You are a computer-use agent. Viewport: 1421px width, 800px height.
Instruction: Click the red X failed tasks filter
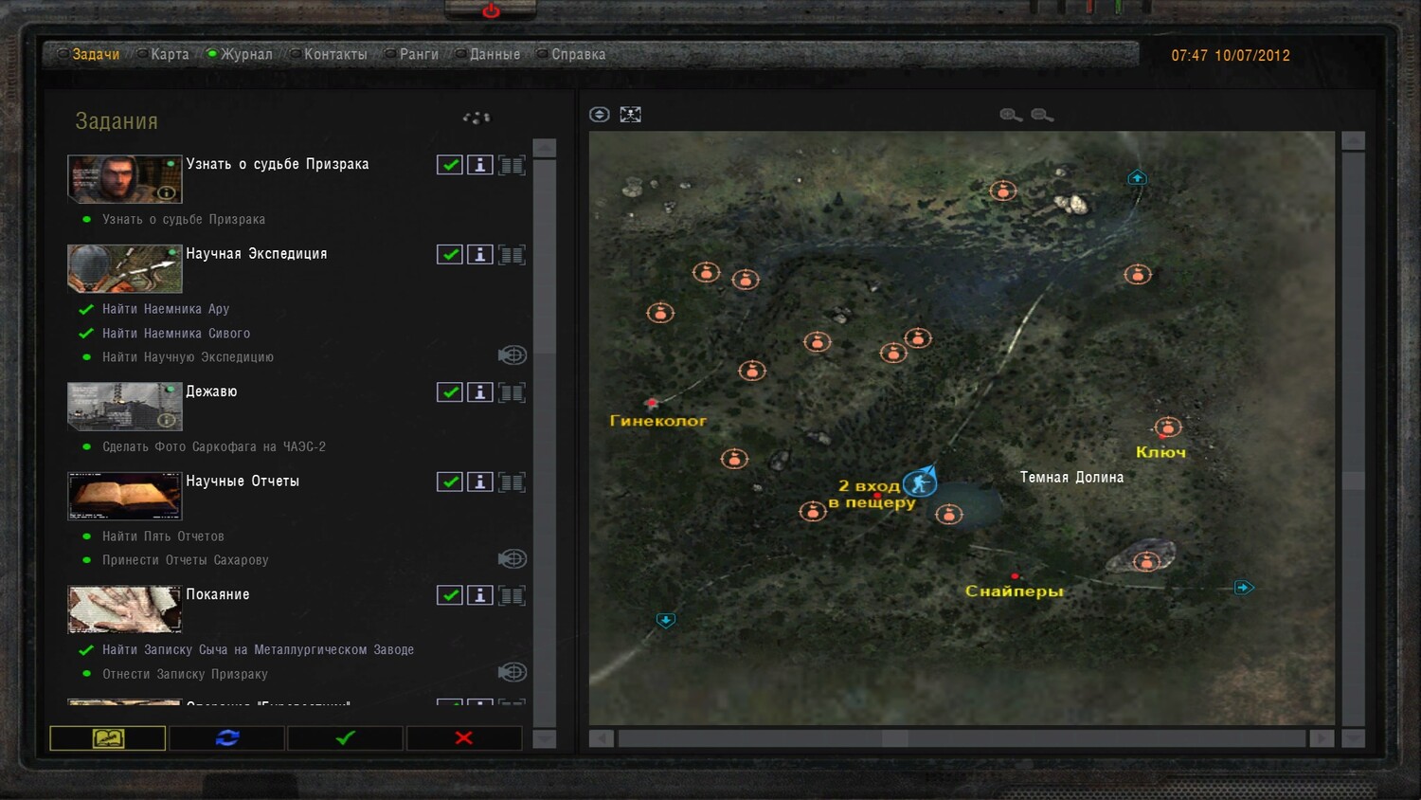click(x=464, y=737)
